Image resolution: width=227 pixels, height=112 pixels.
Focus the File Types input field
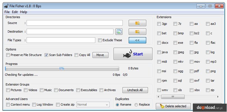[x=61, y=40]
